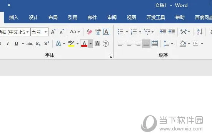Image resolution: width=212 pixels, height=140 pixels.
Task: Open the font size 五号 dropdown
Action: [x=45, y=32]
